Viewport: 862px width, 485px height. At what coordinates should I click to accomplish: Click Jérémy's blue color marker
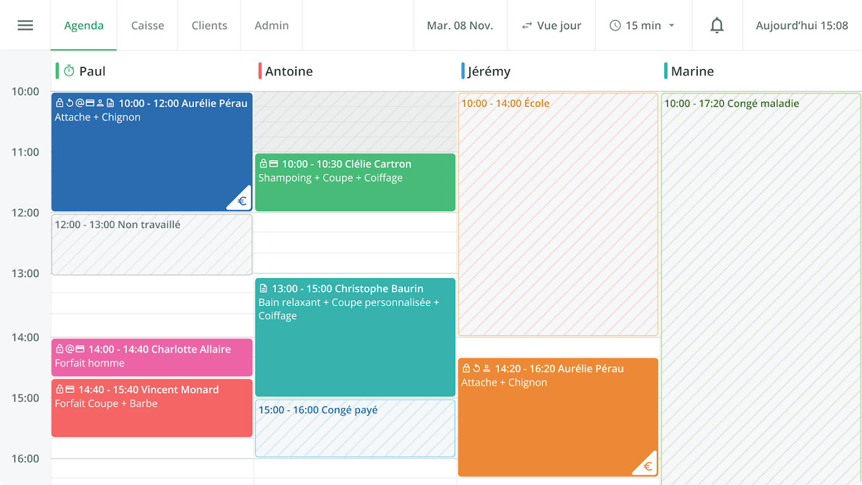pyautogui.click(x=463, y=71)
